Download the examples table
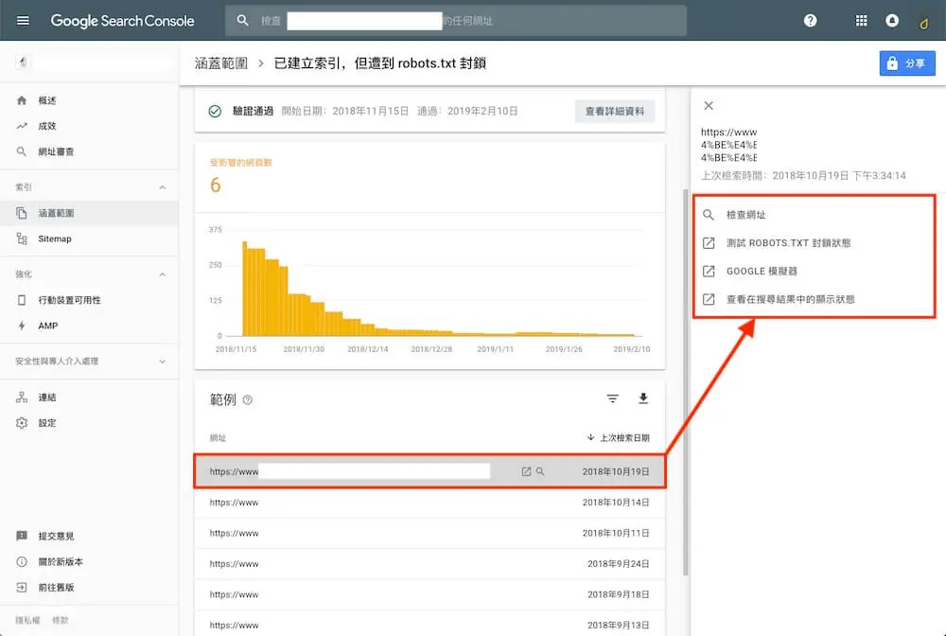Screen dimensions: 946x636 643,398
